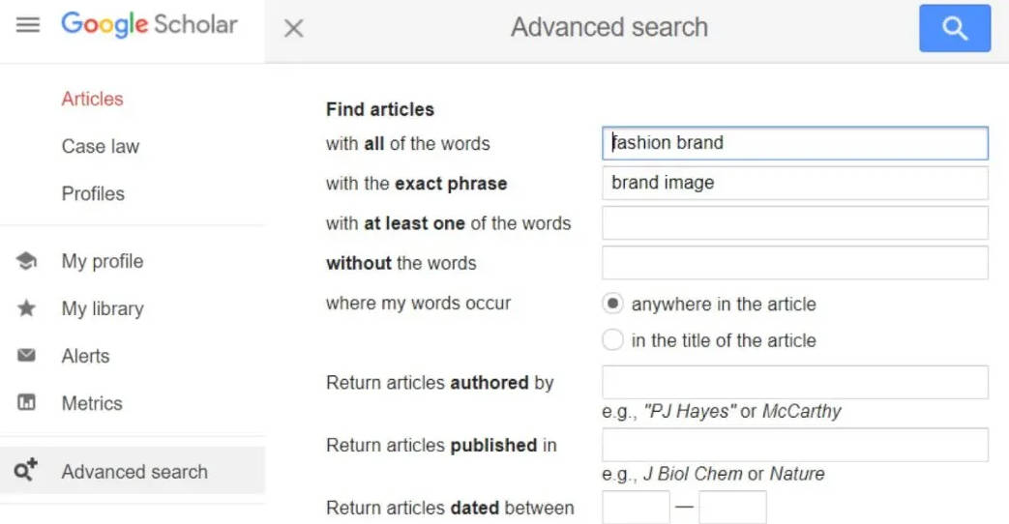Run search with blue magnifier button
The height and width of the screenshot is (524, 1009).
pos(955,28)
